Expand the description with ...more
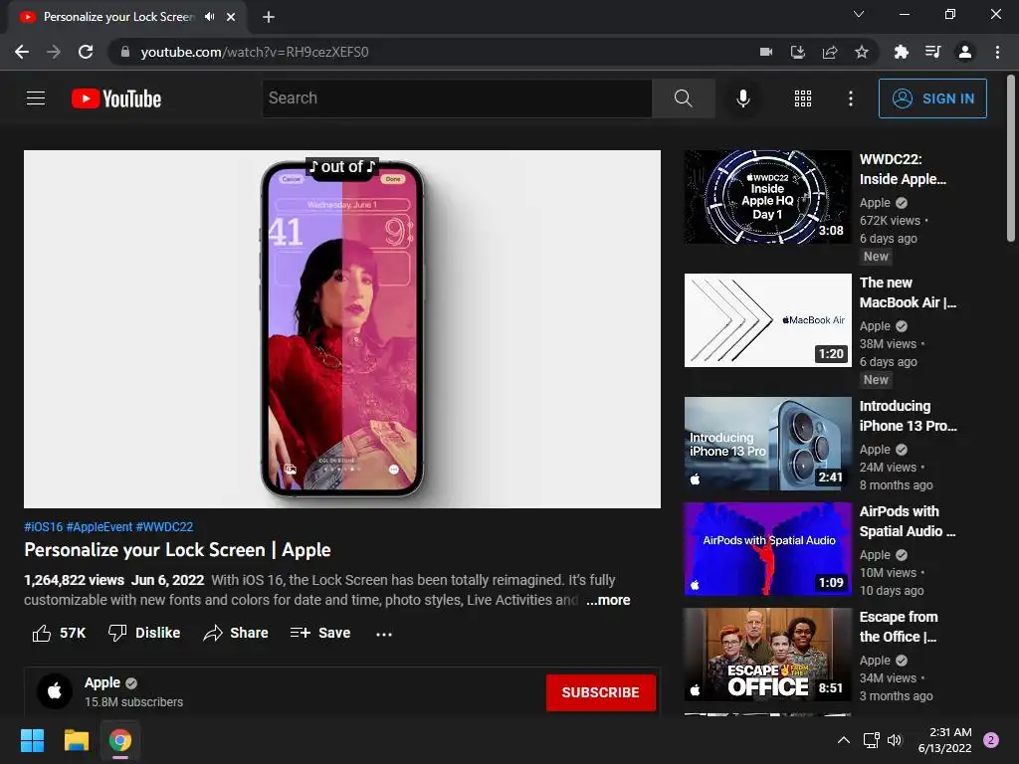 coord(608,600)
